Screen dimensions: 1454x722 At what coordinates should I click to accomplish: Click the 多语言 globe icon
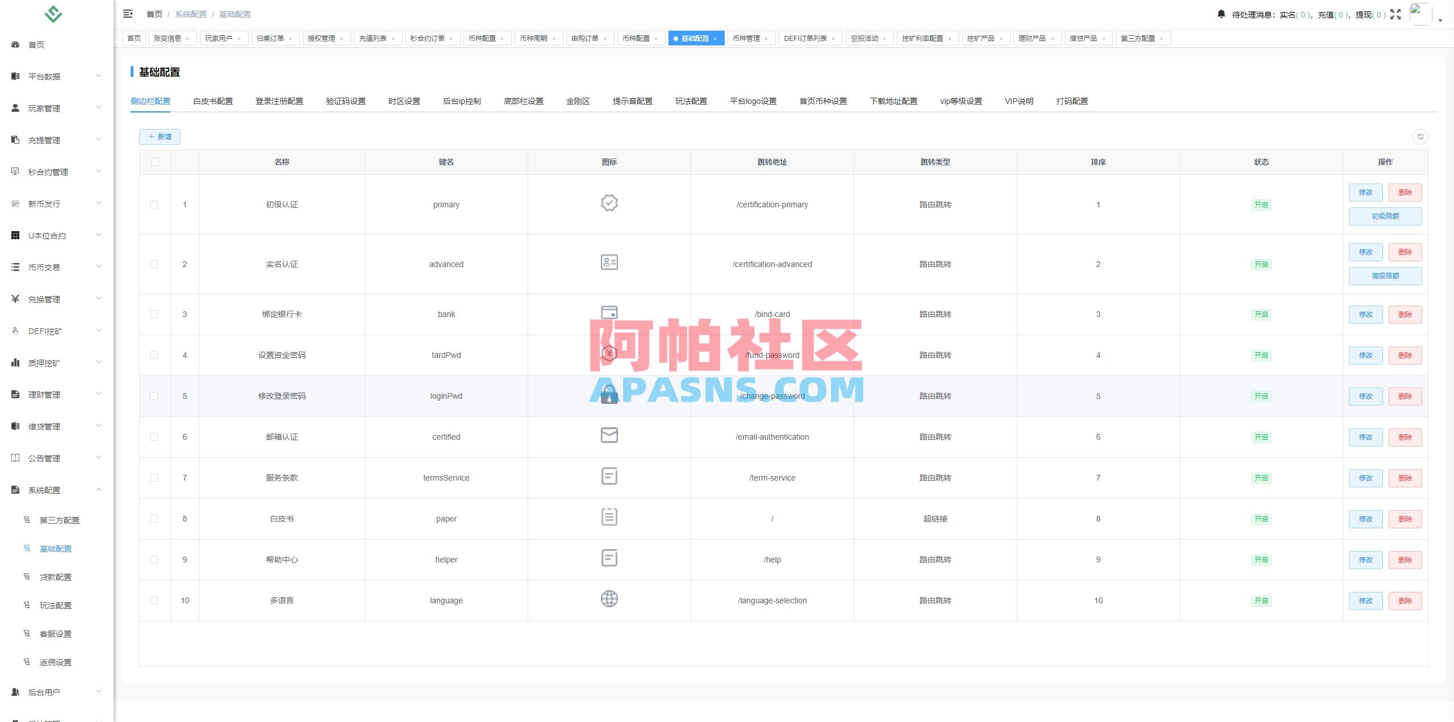[x=609, y=599]
